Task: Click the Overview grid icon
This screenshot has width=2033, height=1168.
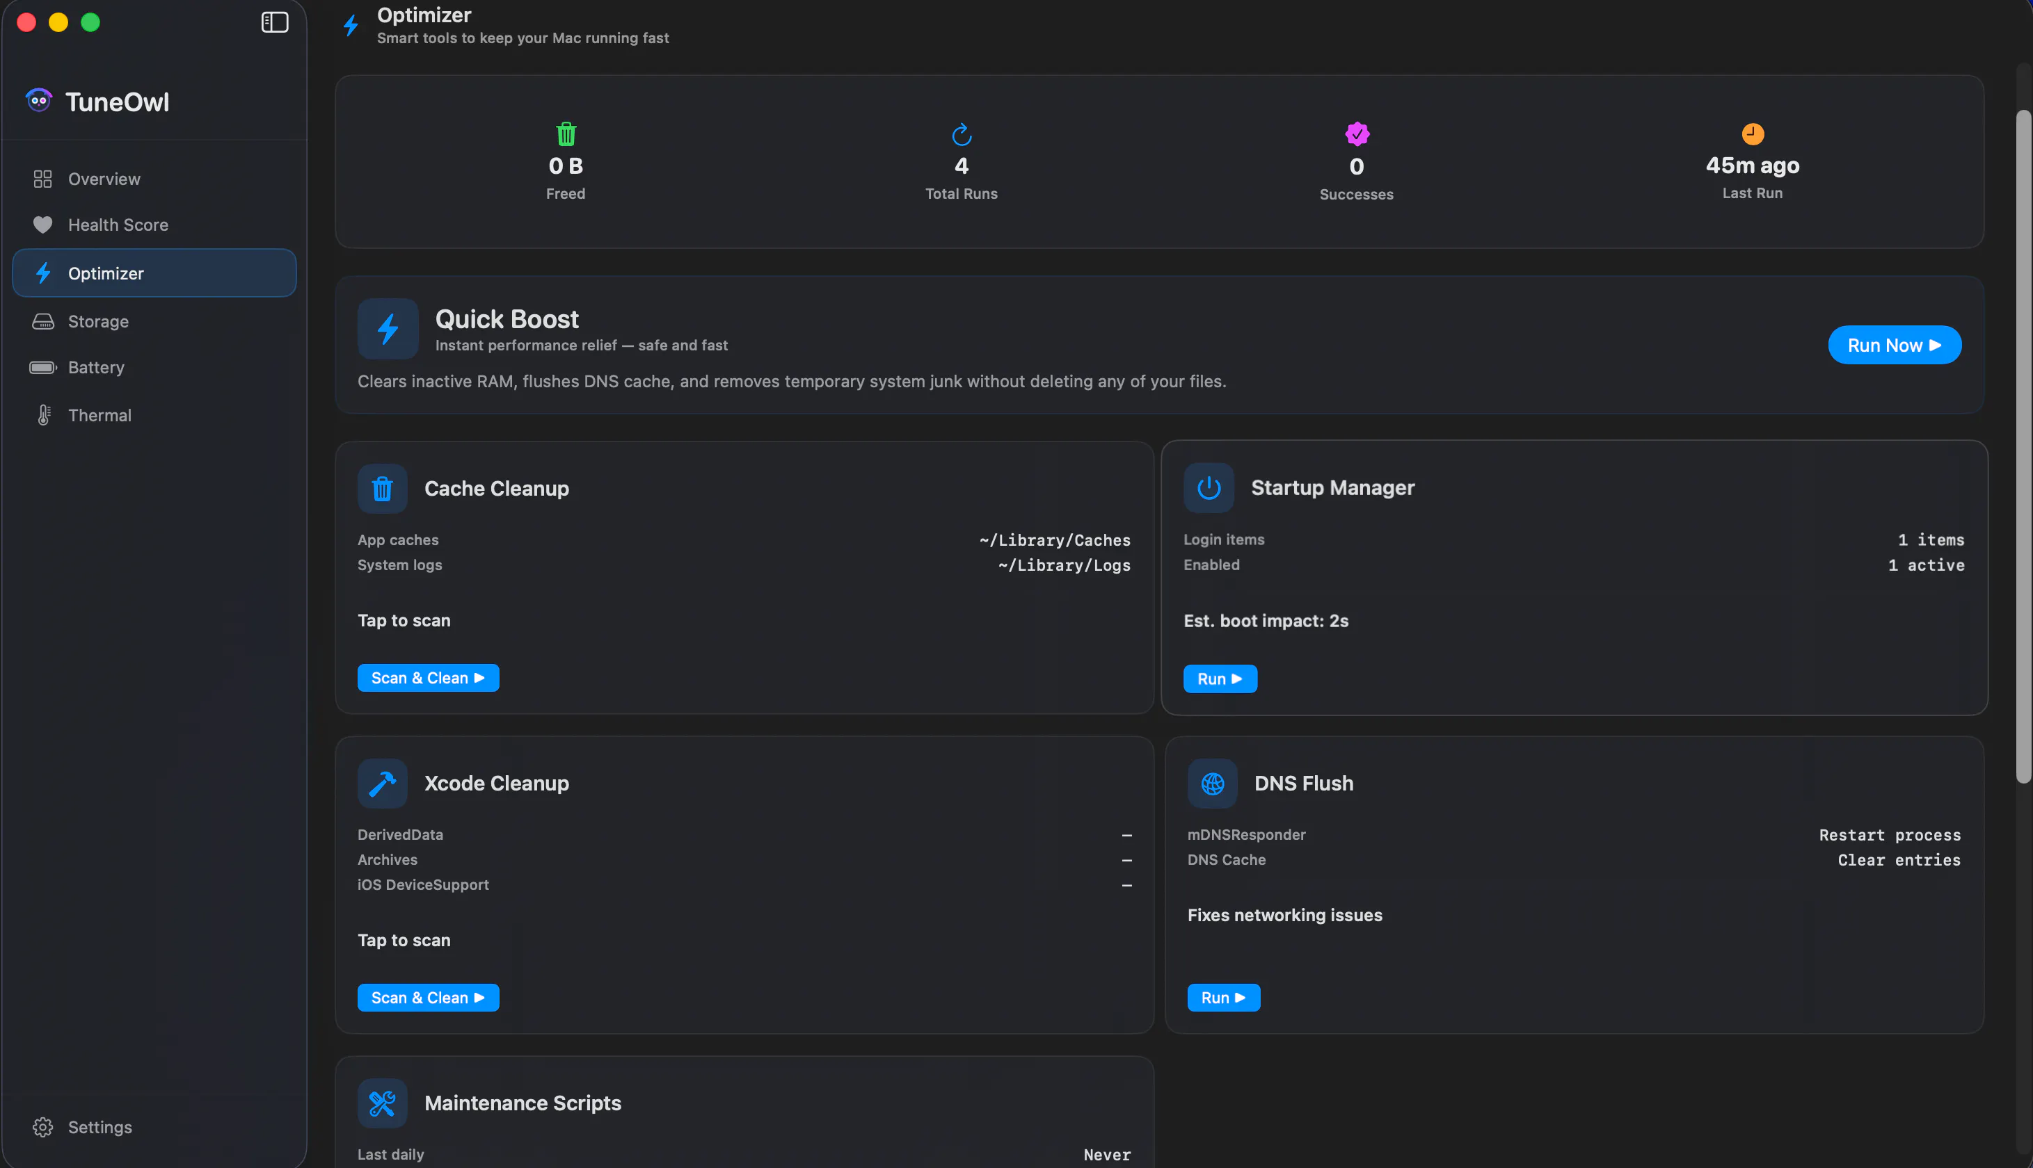Action: (x=42, y=179)
